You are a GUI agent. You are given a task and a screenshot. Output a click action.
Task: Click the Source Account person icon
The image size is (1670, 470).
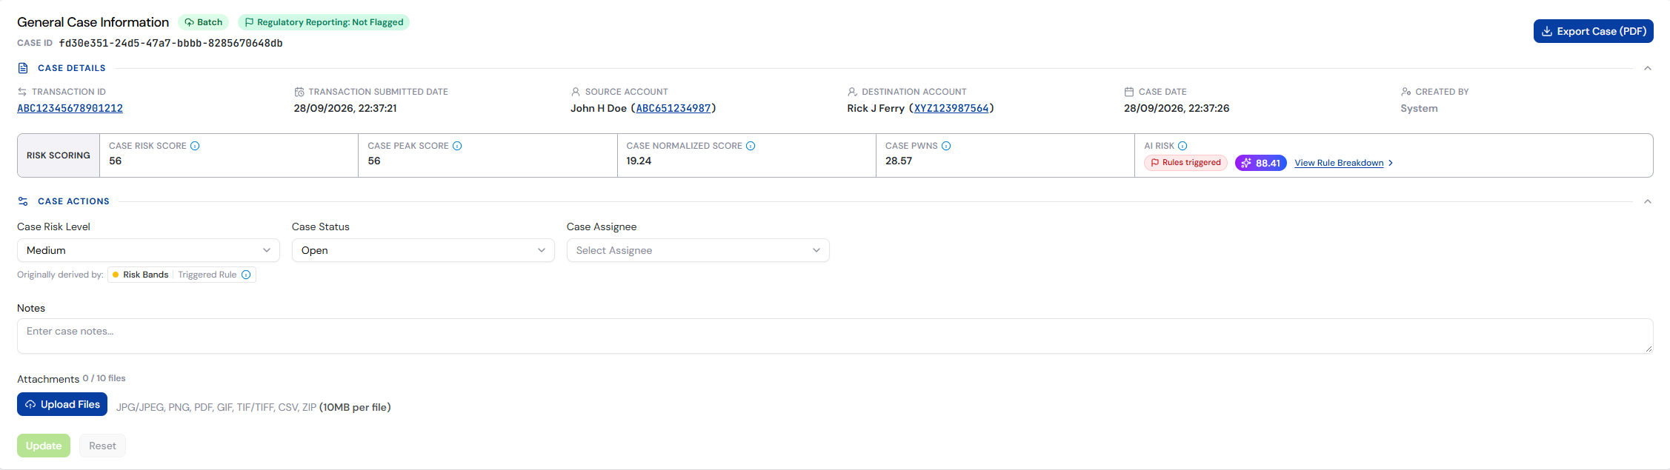point(576,92)
